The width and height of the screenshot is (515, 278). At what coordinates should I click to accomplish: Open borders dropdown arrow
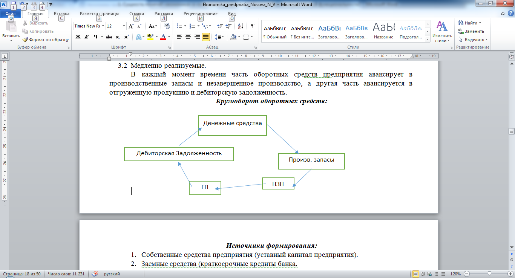click(x=252, y=37)
